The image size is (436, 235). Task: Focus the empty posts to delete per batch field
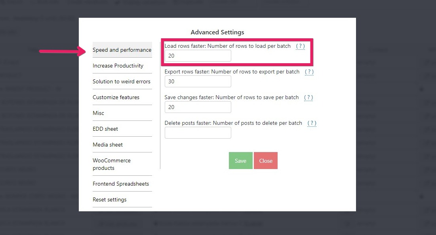pyautogui.click(x=198, y=133)
